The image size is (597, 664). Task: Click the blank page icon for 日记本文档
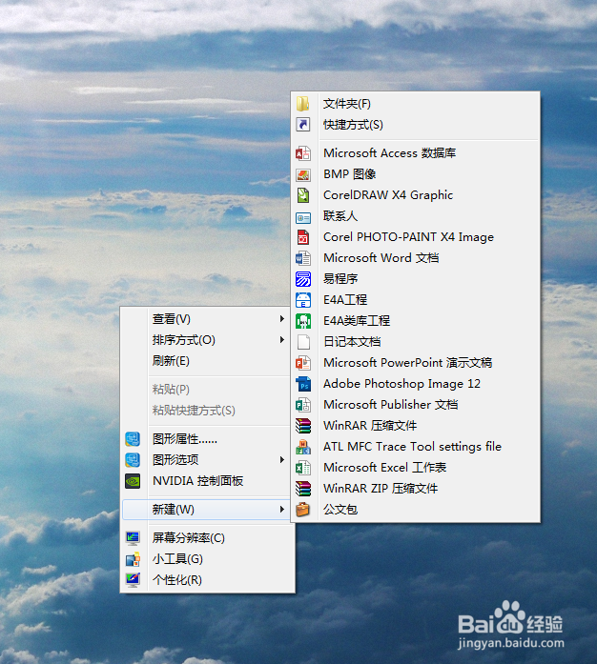pos(302,342)
